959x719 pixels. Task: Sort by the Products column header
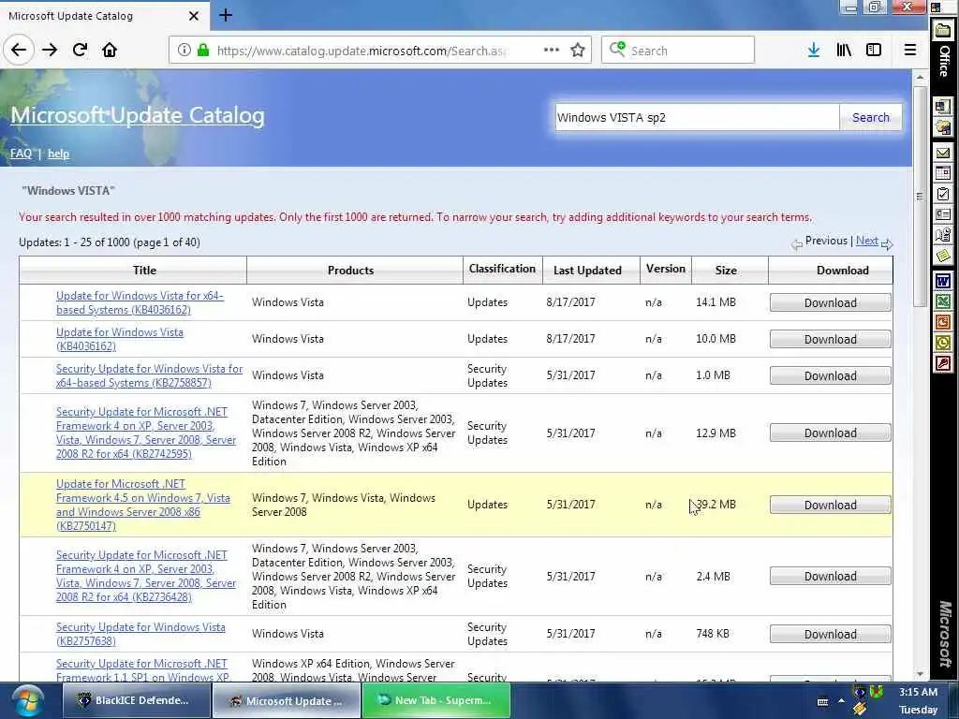(x=350, y=271)
